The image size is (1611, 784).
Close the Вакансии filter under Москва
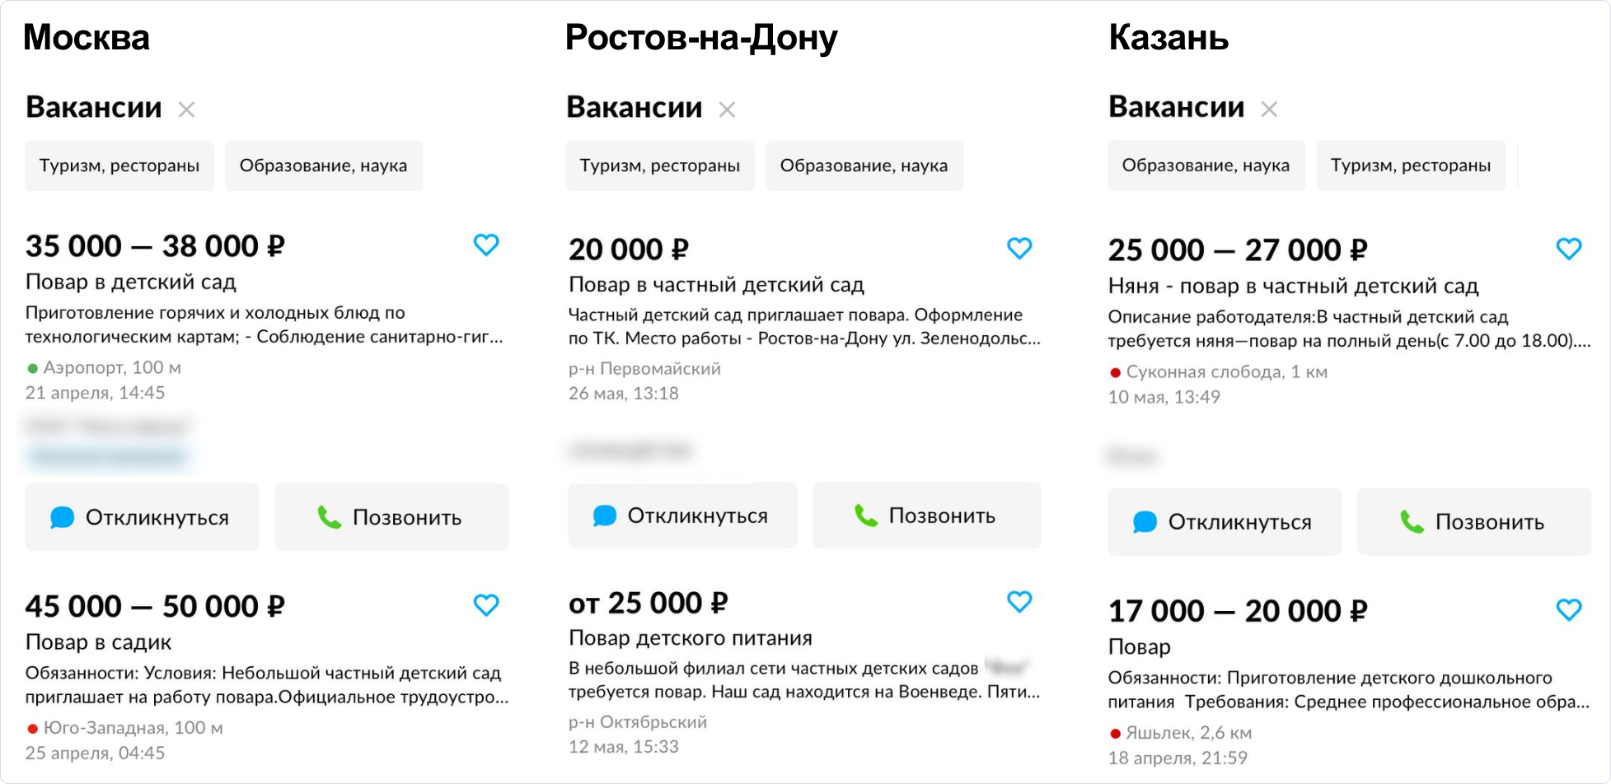pyautogui.click(x=187, y=110)
